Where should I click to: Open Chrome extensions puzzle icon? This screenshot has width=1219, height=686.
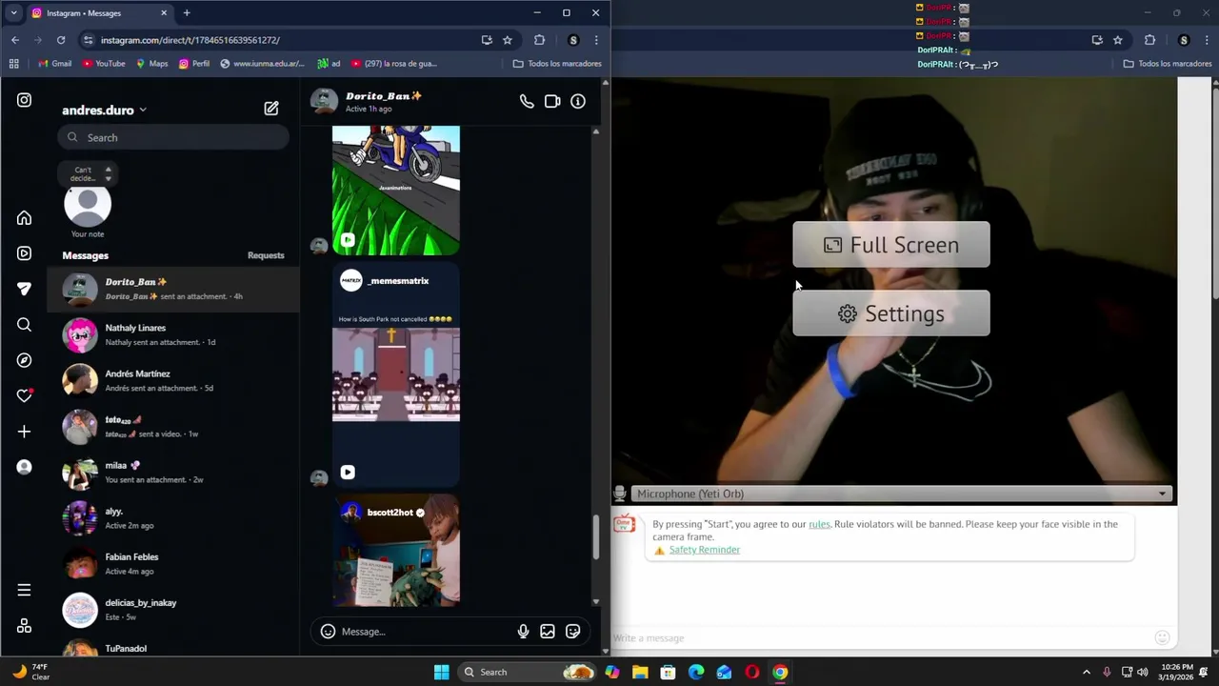[539, 40]
